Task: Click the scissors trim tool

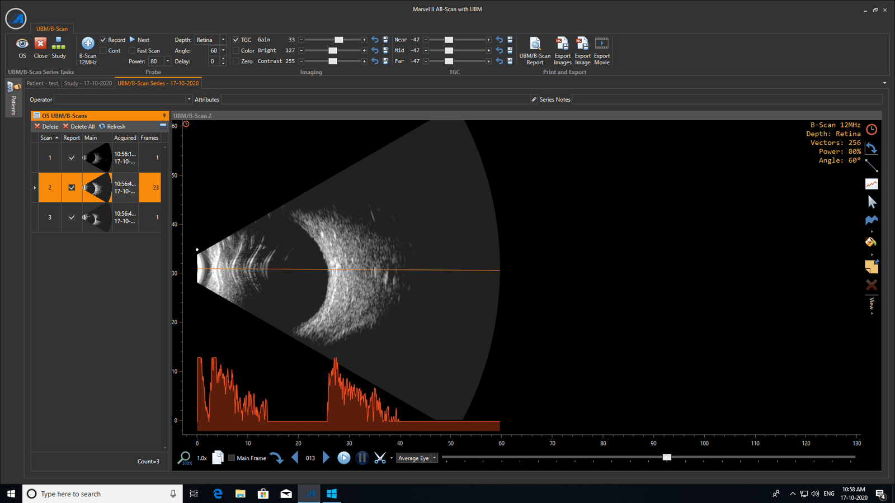Action: (380, 458)
